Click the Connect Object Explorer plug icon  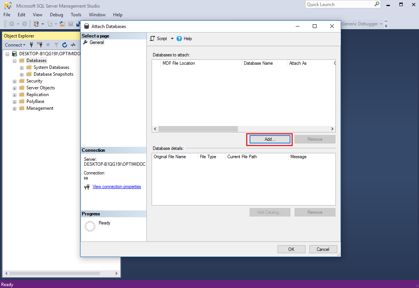click(31, 45)
